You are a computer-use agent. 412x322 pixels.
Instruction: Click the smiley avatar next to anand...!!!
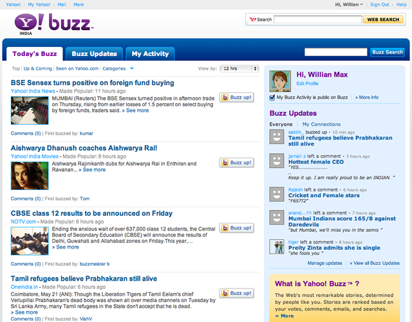click(277, 217)
